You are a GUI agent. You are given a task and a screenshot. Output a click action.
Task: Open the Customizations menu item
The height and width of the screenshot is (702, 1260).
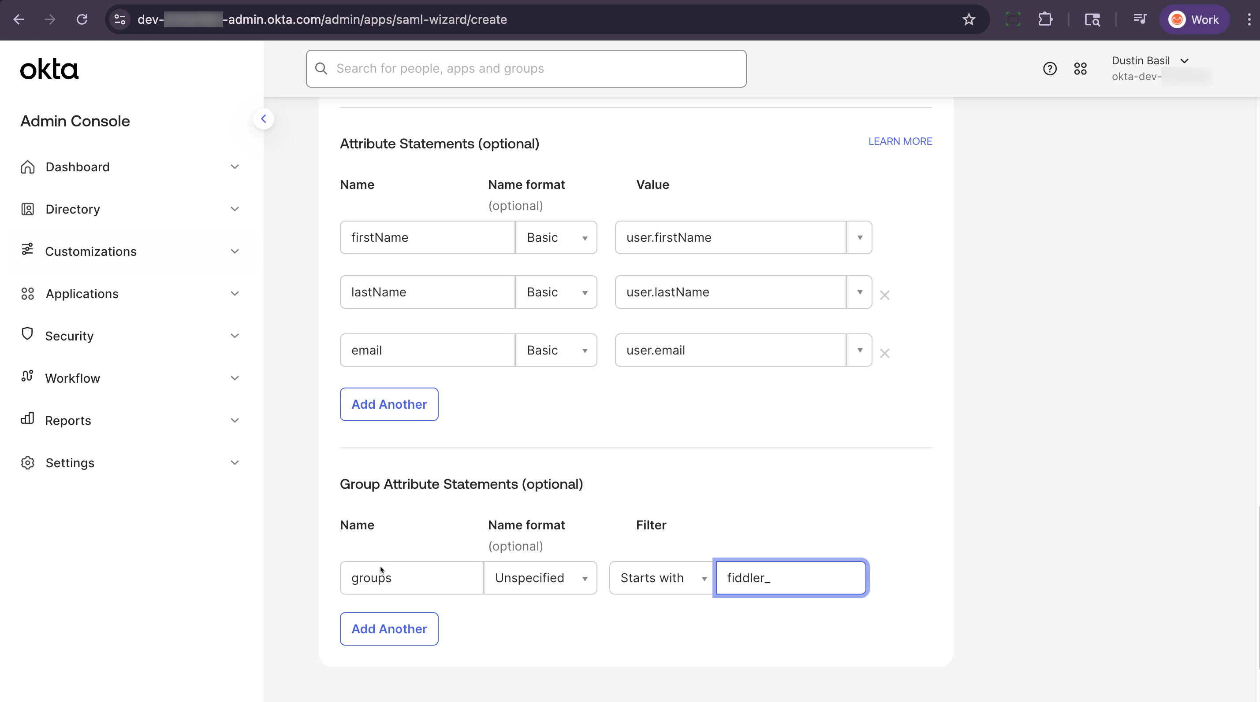[x=130, y=251]
